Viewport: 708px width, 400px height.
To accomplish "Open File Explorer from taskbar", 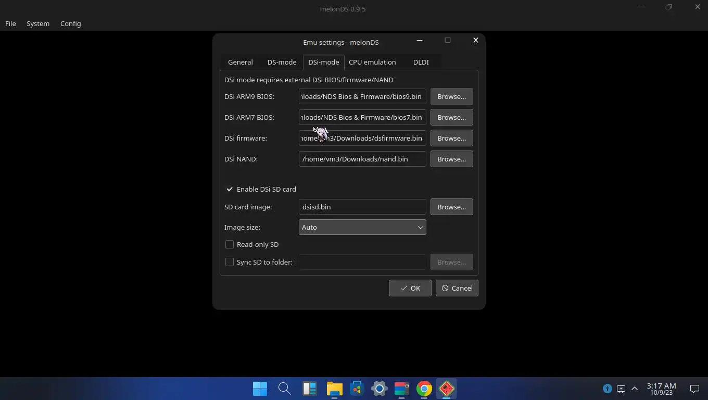I will pyautogui.click(x=334, y=389).
